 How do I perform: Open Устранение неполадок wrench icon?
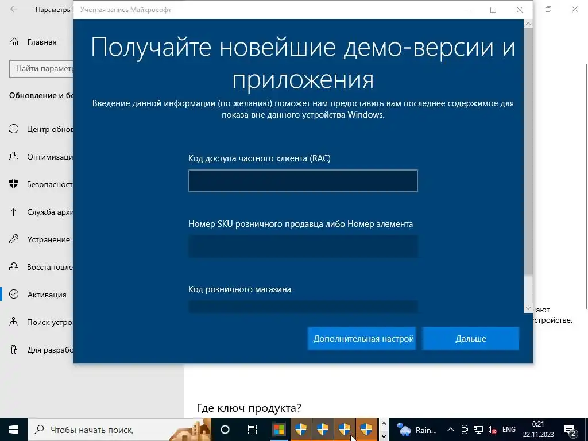click(14, 239)
